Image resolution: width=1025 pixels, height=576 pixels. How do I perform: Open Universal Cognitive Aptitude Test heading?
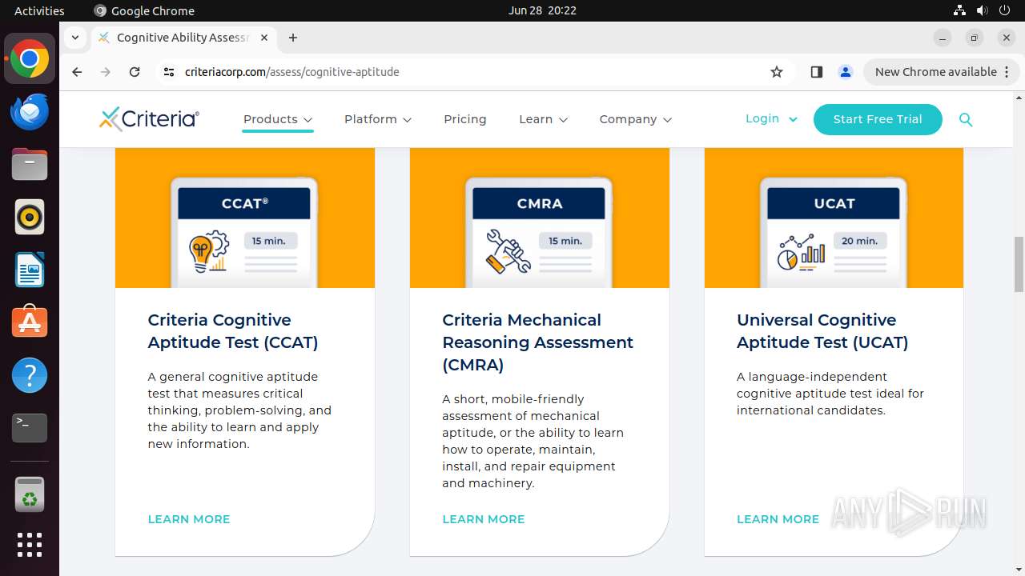[x=822, y=331]
